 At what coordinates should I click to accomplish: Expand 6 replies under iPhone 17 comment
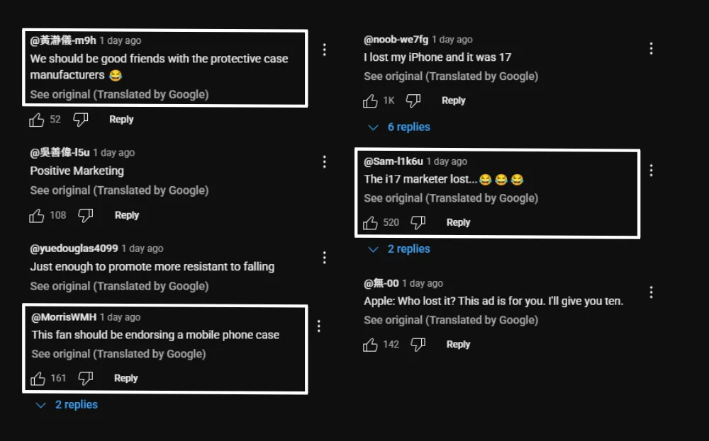[x=401, y=127]
